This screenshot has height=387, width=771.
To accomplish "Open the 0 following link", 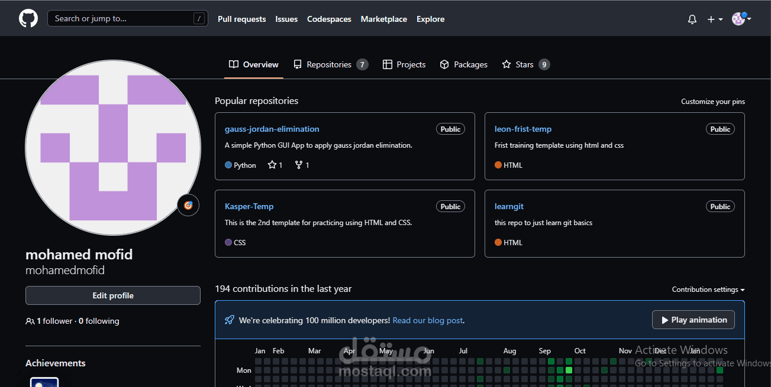I will click(99, 321).
